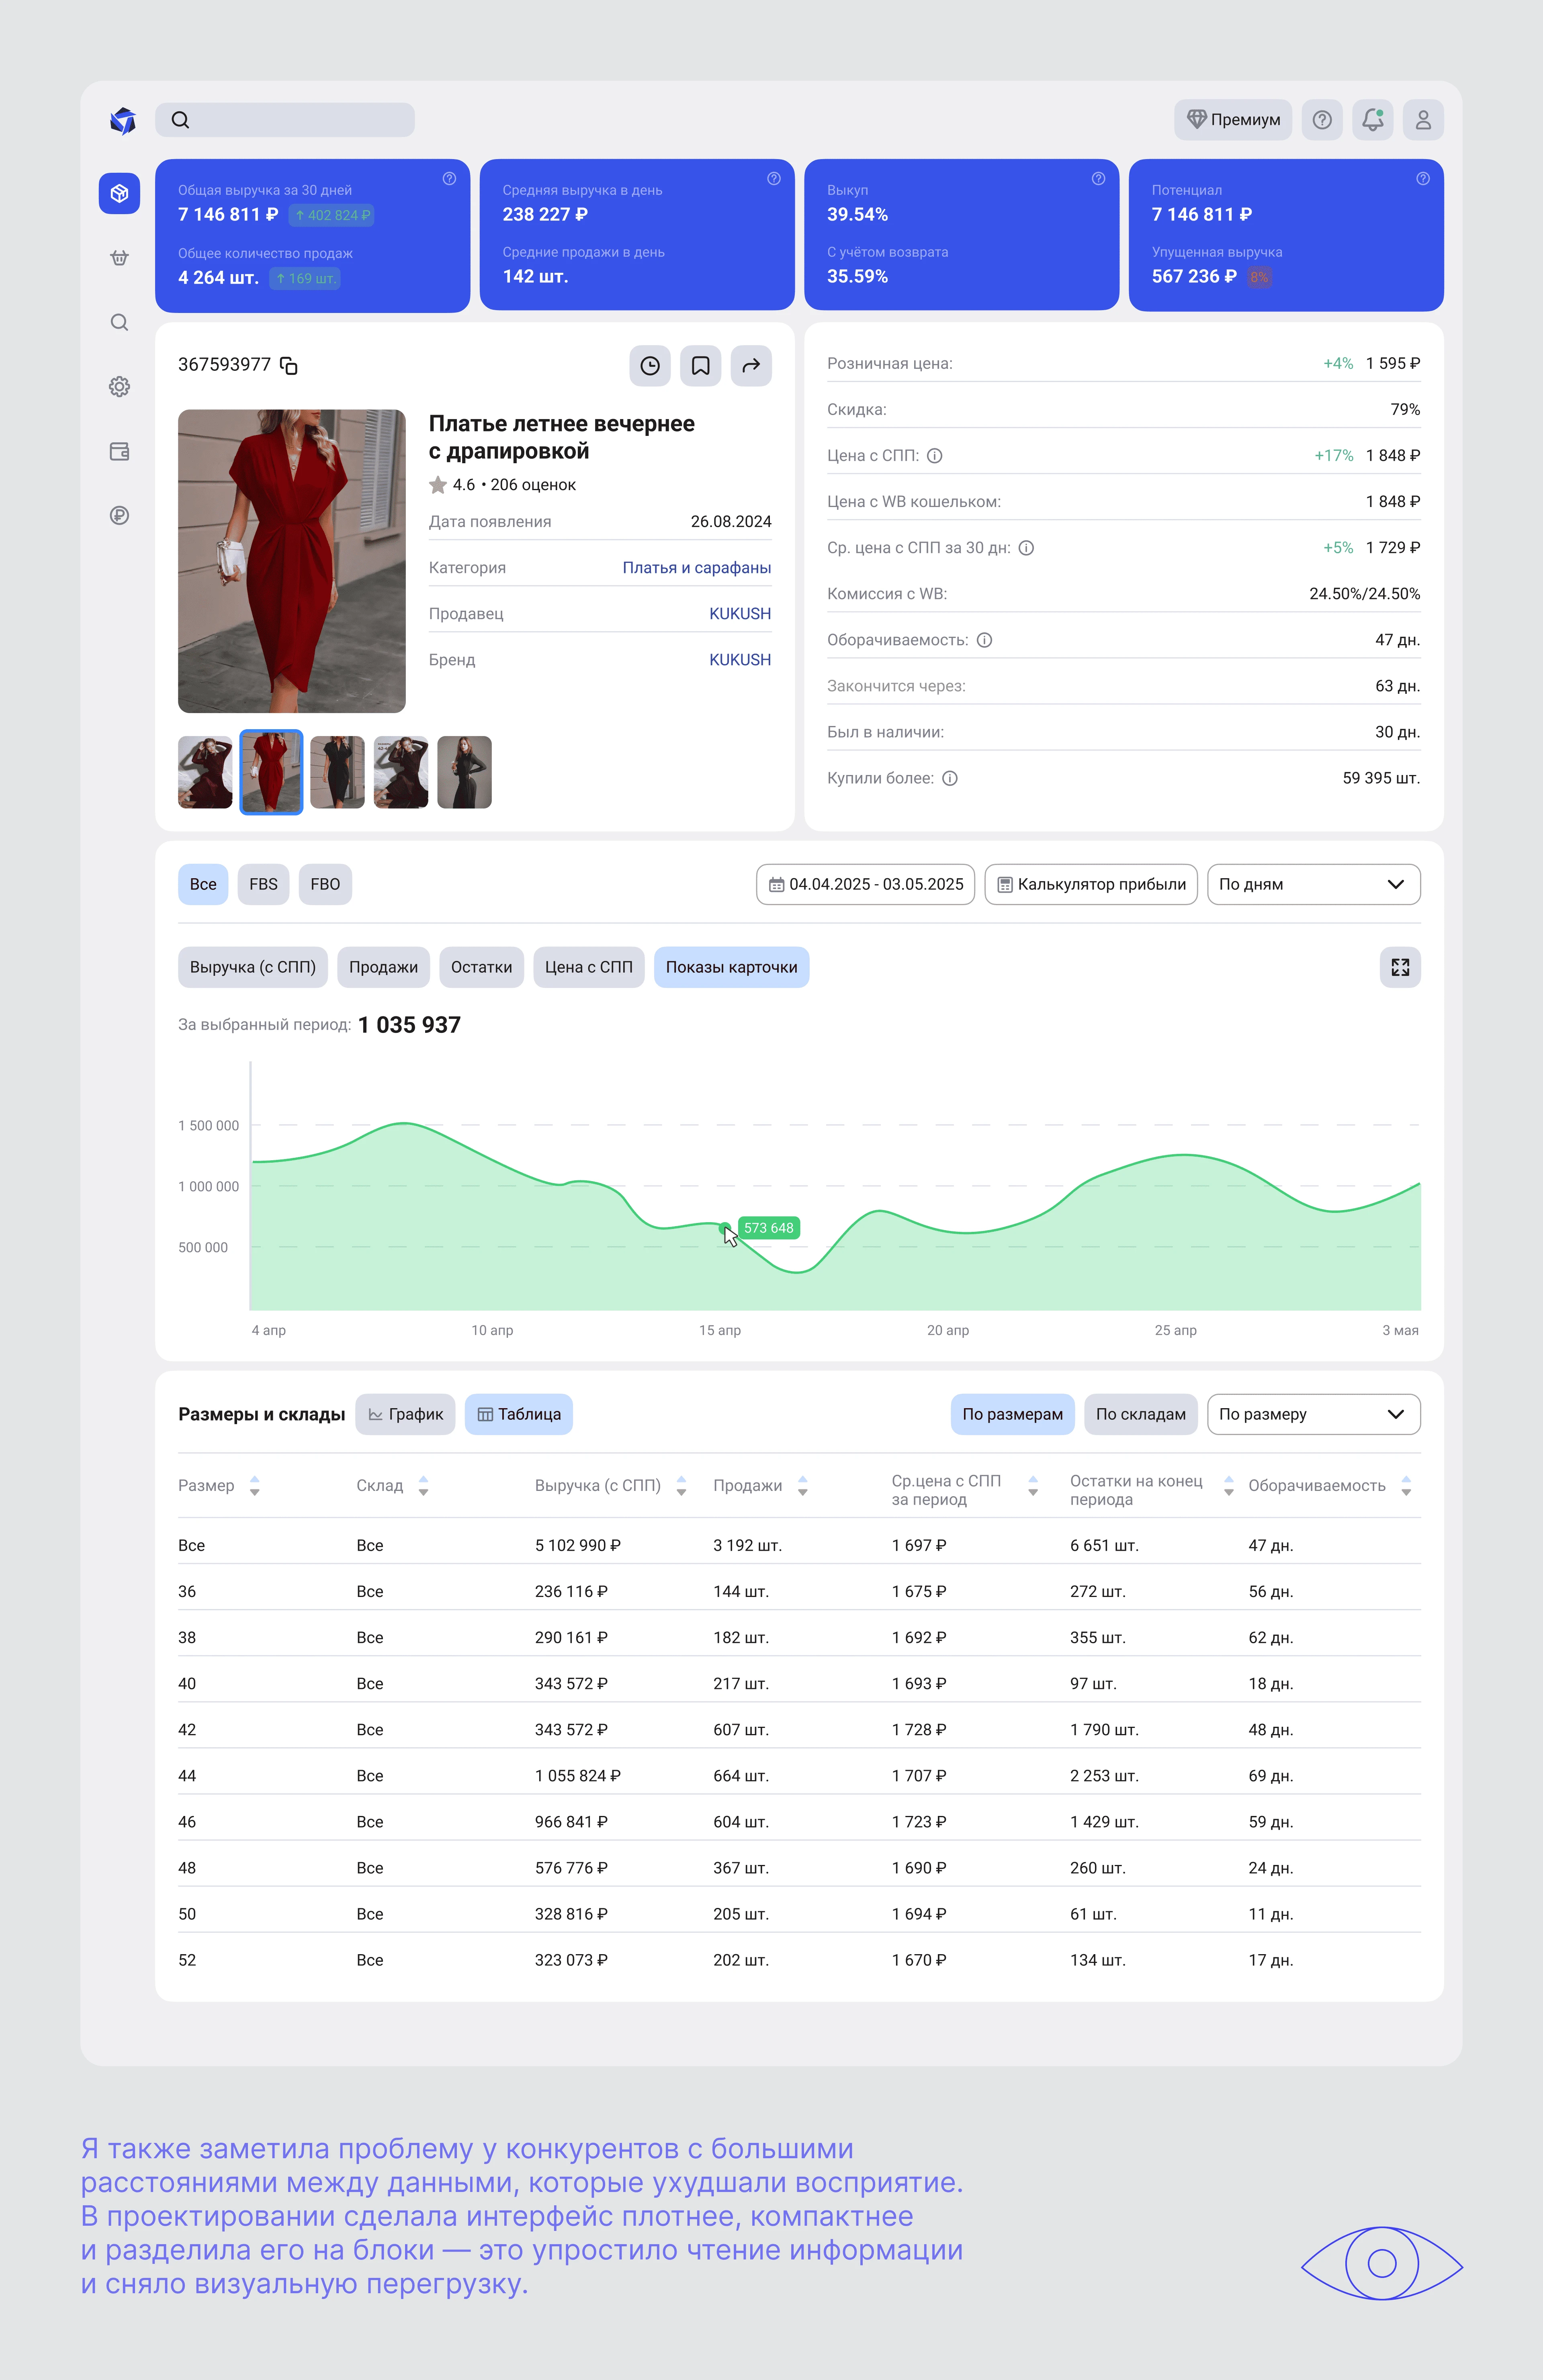This screenshot has width=1543, height=2380.
Task: Click the wallet icon in the sidebar
Action: pos(119,452)
